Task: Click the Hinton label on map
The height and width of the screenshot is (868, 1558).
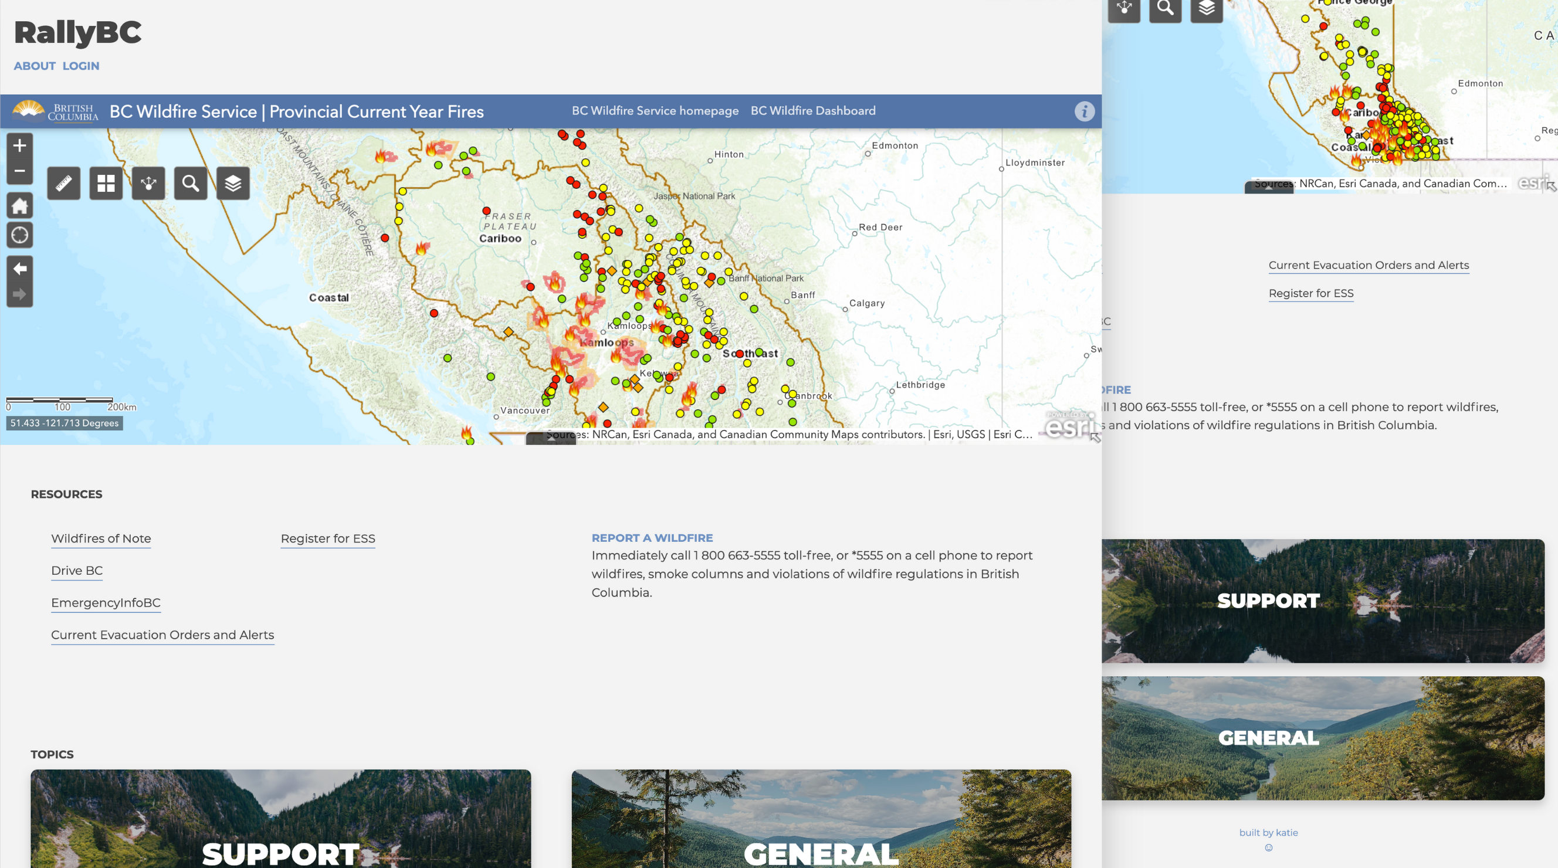Action: 729,154
